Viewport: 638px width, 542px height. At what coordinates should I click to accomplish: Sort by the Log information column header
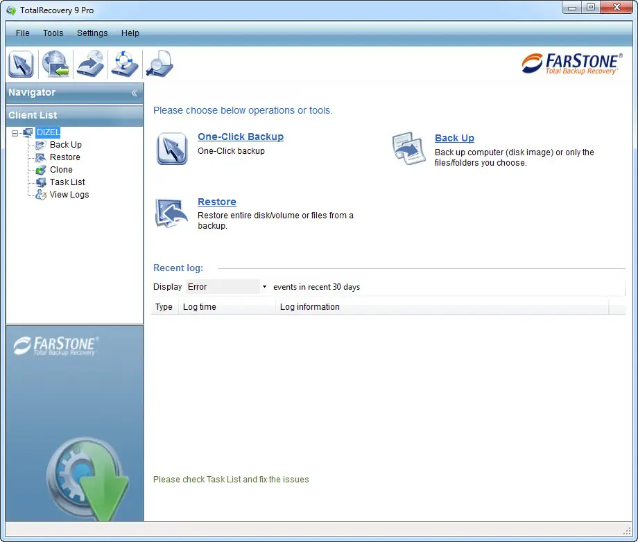pos(442,307)
